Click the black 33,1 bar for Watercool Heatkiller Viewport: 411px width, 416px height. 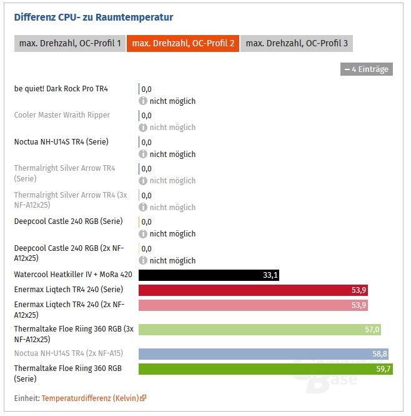point(209,275)
